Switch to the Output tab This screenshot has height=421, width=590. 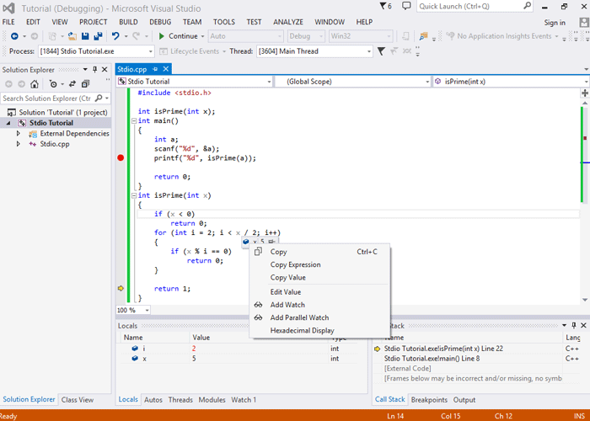[x=464, y=400]
